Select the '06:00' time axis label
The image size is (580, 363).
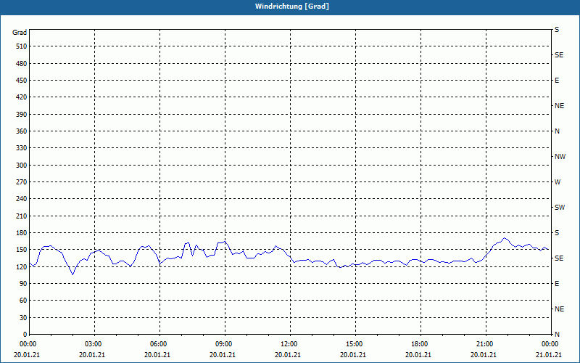pyautogui.click(x=159, y=344)
